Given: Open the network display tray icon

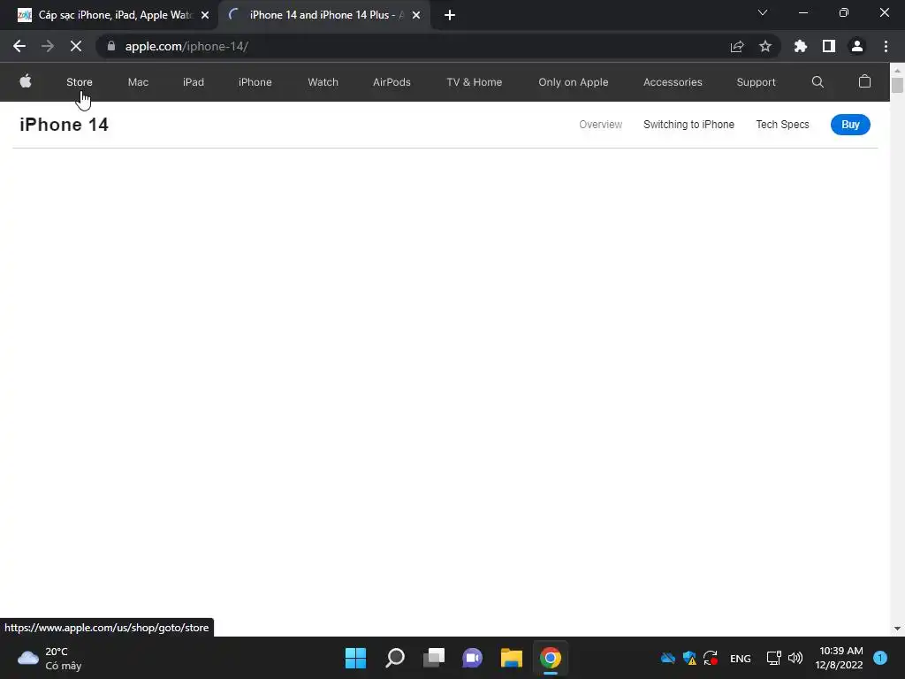Looking at the screenshot, I should [x=773, y=658].
